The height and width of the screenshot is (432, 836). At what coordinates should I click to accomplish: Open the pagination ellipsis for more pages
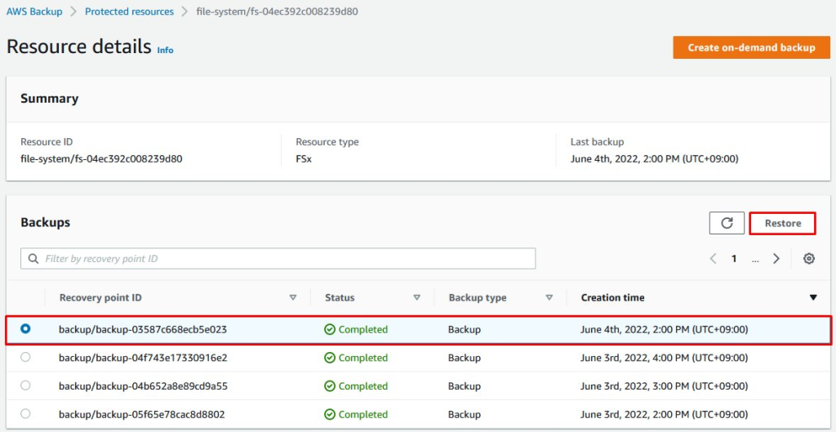(755, 259)
